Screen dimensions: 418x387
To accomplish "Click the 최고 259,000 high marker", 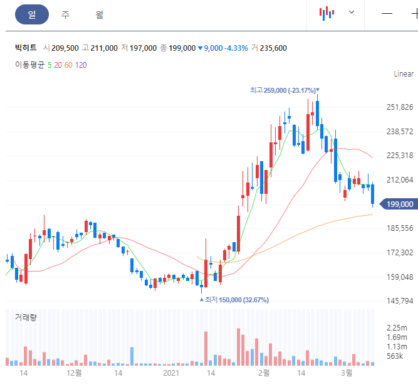I will click(285, 90).
